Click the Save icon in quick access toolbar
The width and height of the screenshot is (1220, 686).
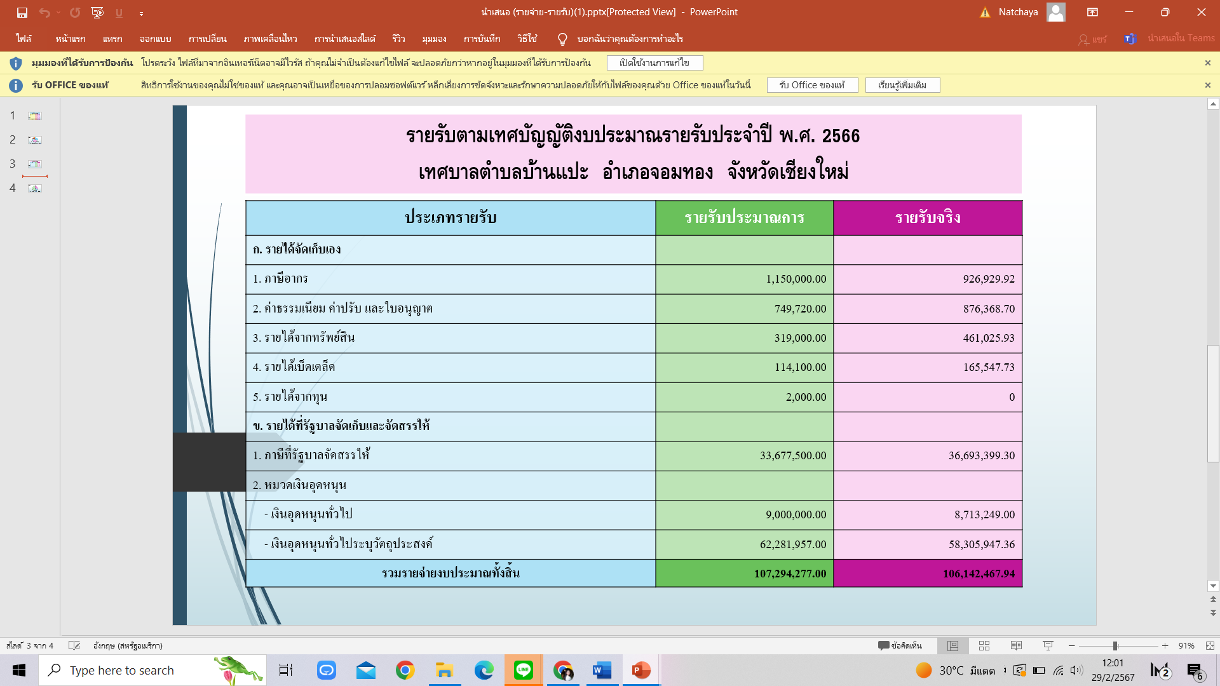[22, 12]
